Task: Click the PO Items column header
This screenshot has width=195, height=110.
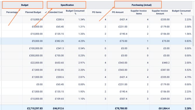Action: click(97, 12)
